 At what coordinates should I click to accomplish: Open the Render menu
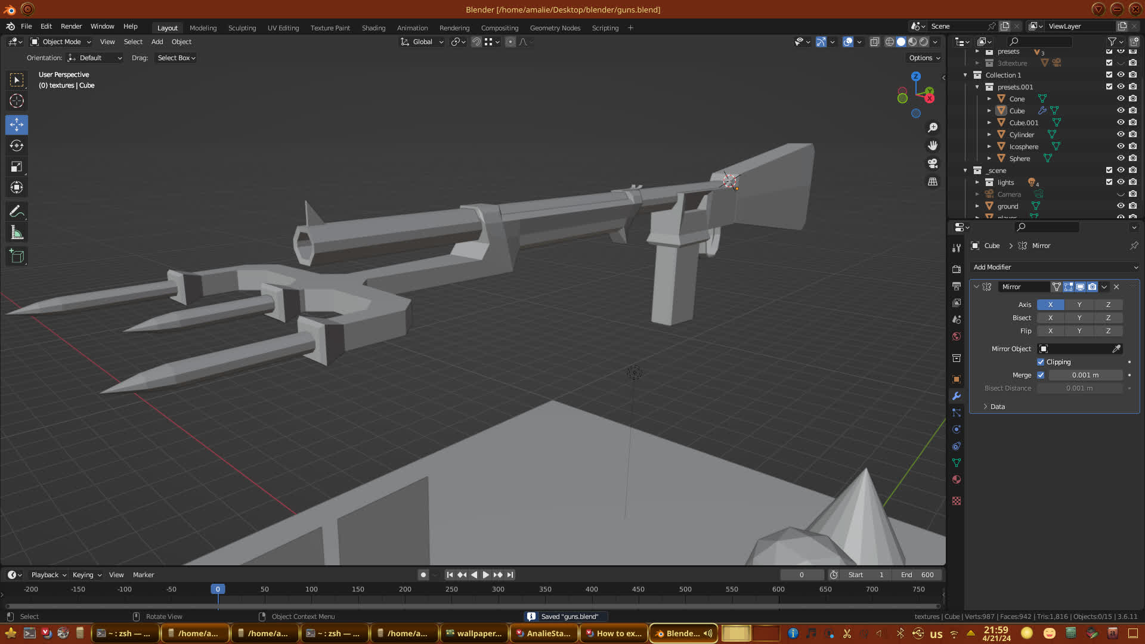pyautogui.click(x=71, y=26)
